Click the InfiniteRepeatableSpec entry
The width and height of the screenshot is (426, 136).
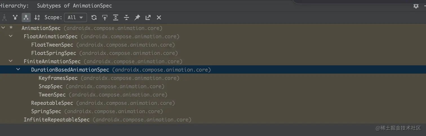[x=57, y=120]
